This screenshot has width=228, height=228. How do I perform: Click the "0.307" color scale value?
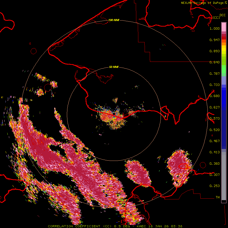215,175
